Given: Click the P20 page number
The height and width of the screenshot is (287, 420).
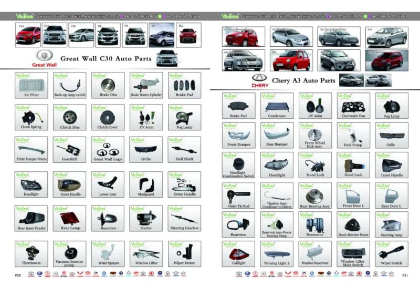Looking at the screenshot, I should coord(18,275).
